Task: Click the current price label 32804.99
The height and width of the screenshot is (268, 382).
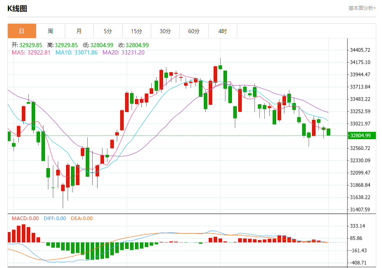Action: (x=362, y=135)
